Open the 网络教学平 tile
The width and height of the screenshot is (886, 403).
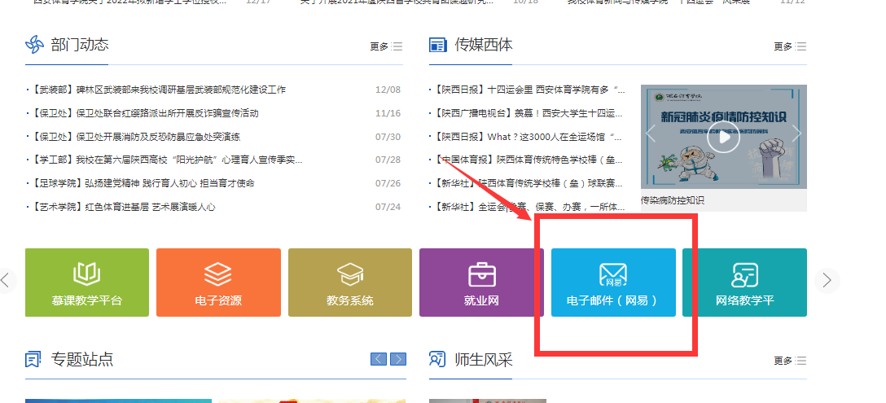click(744, 283)
